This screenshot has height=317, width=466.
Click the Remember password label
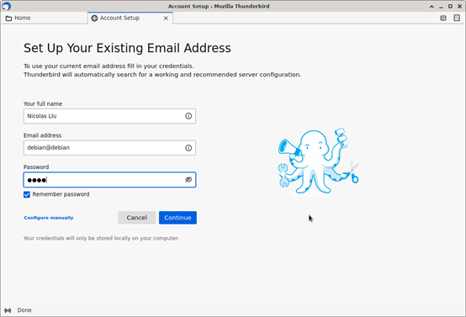click(x=61, y=194)
